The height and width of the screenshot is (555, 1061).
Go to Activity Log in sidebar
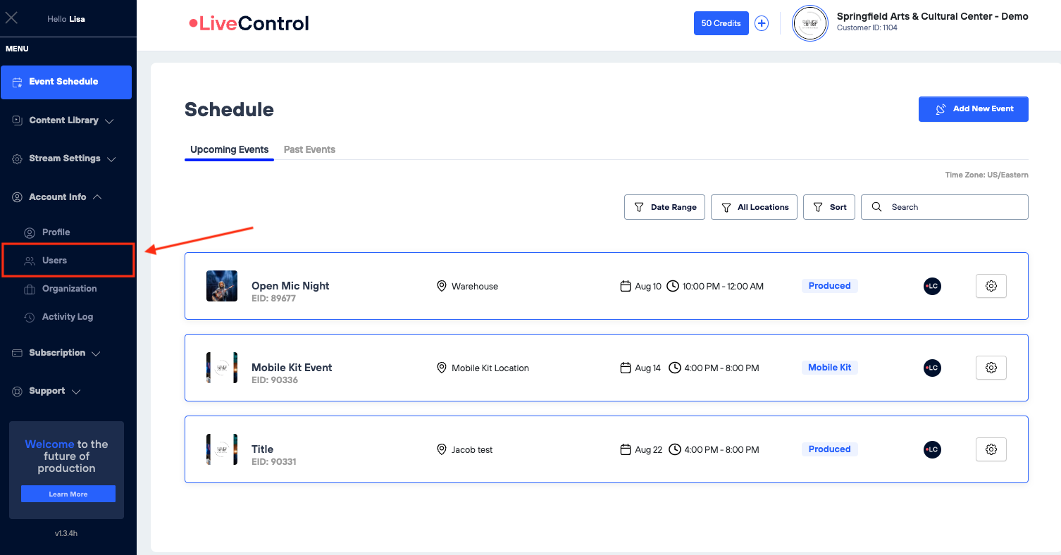pyautogui.click(x=67, y=317)
